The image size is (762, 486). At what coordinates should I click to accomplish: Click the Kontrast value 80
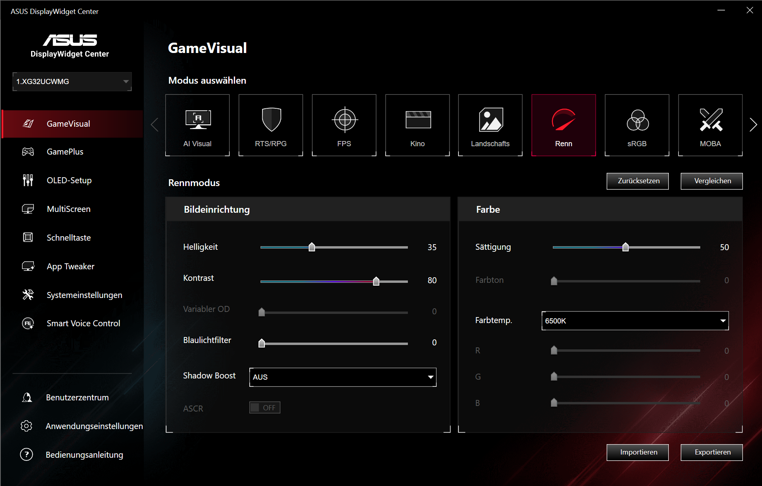(x=432, y=280)
